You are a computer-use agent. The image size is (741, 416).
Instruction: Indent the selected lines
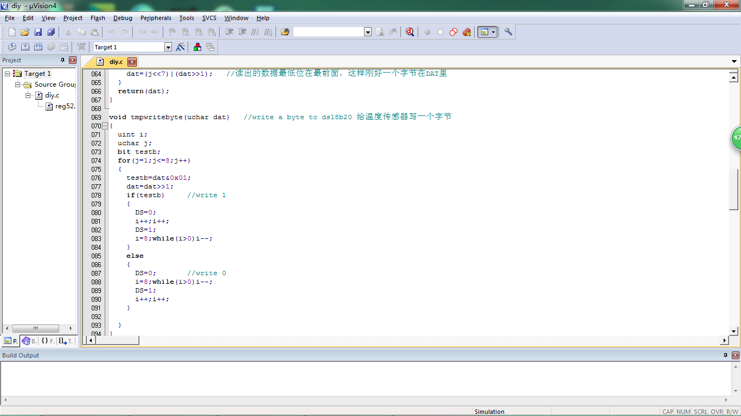(x=229, y=32)
